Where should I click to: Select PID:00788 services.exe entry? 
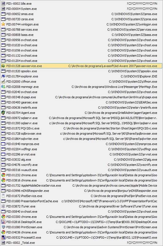[81, 30]
